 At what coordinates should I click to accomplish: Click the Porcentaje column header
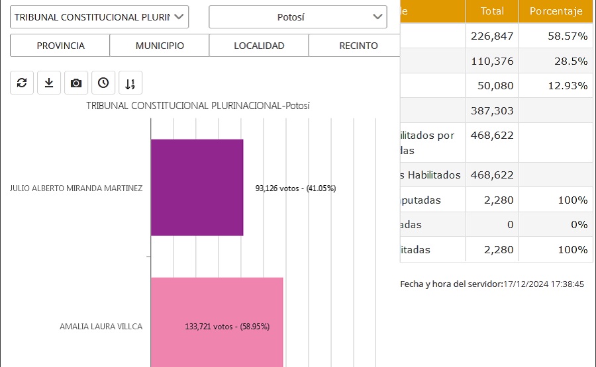(x=556, y=11)
